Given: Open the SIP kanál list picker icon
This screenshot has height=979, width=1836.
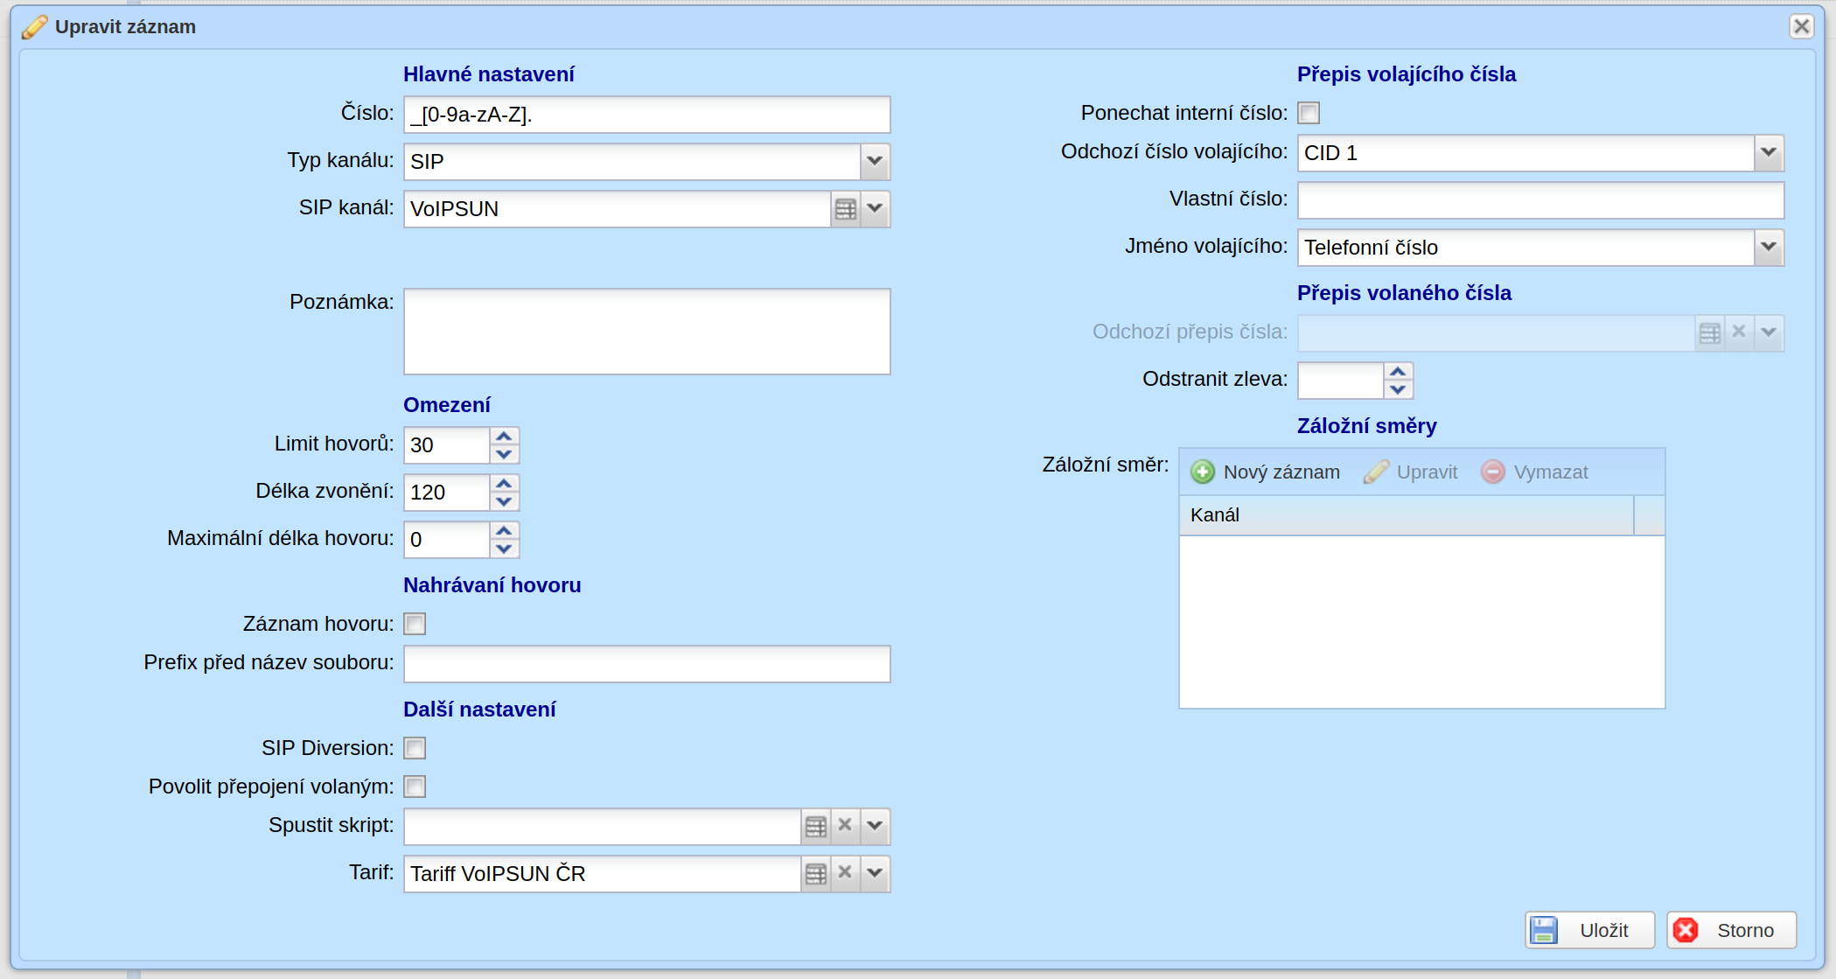Looking at the screenshot, I should point(845,209).
